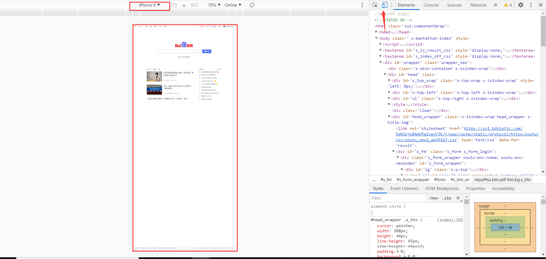Image resolution: width=546 pixels, height=259 pixels.
Task: Expand the head element node
Action: click(376, 32)
